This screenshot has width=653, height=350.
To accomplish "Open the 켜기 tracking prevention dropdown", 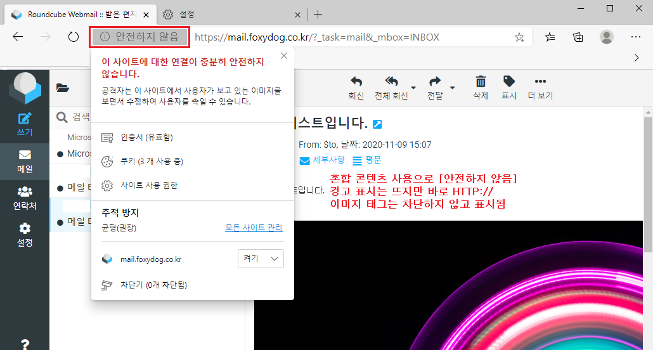I will 261,258.
